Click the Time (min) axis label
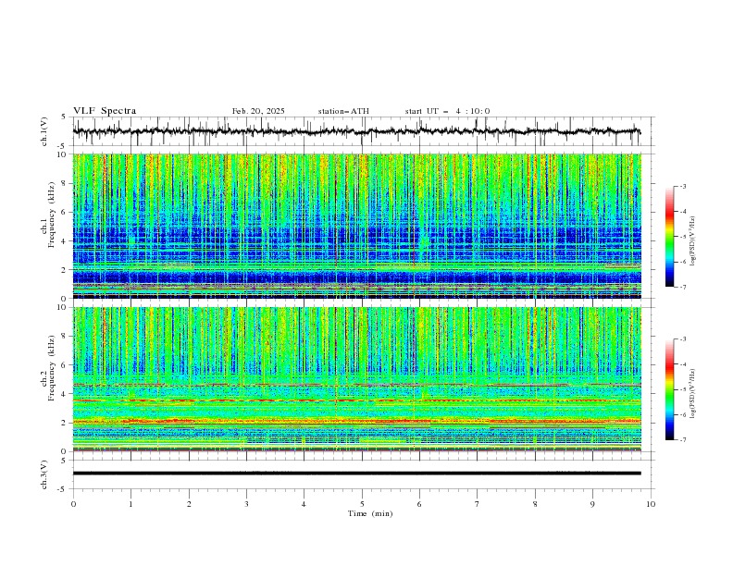The height and width of the screenshot is (566, 733). point(370,513)
